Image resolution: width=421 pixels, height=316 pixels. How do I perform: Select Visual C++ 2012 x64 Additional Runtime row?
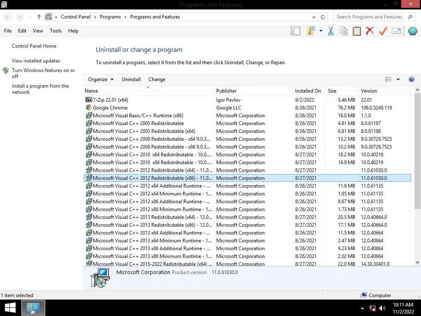[x=247, y=186]
